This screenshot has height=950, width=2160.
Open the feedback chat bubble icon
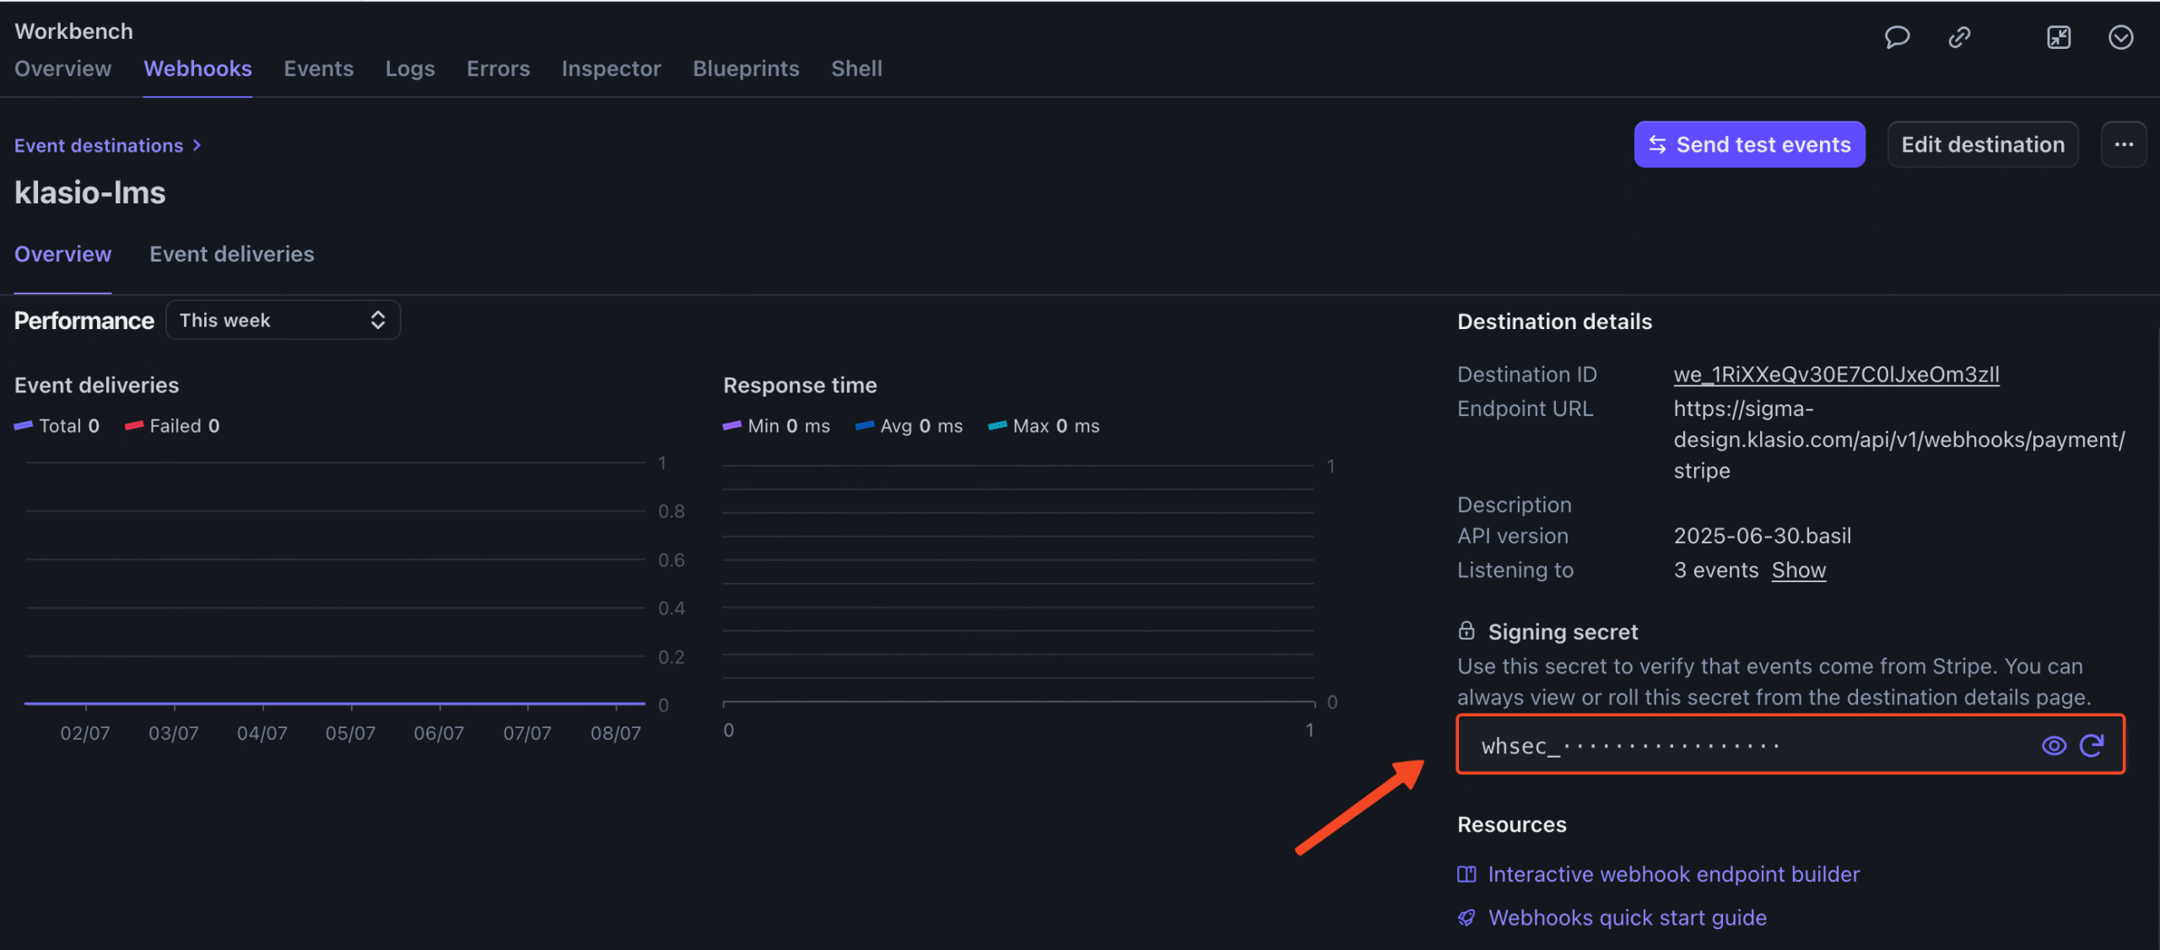1897,37
